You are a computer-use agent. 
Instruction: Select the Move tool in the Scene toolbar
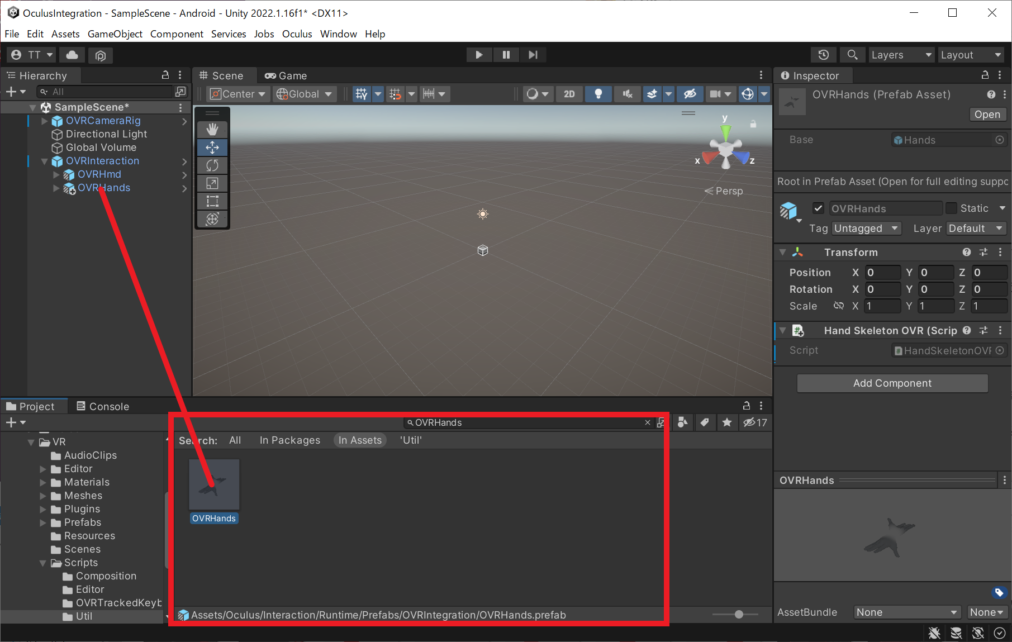(212, 148)
